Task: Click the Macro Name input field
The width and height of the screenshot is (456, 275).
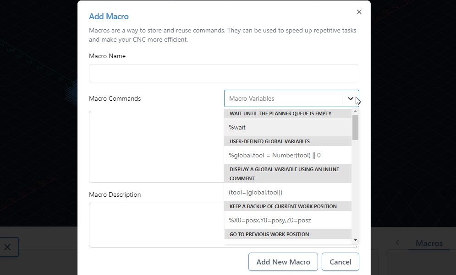Action: point(224,73)
